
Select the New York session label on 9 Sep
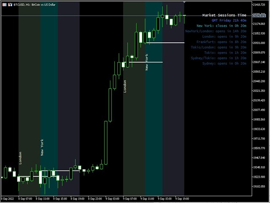(146, 62)
